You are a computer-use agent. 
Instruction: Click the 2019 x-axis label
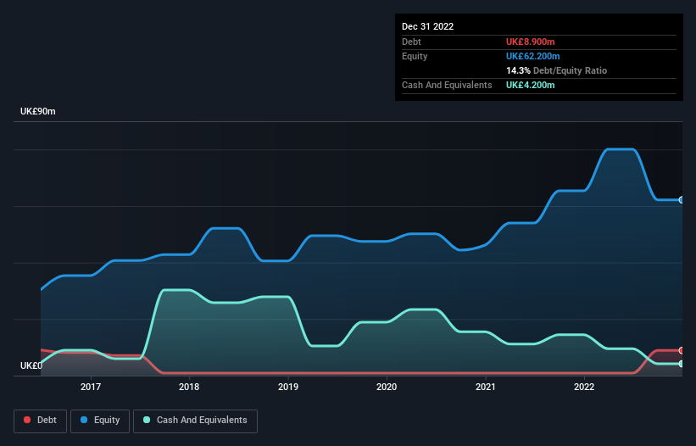coord(288,387)
